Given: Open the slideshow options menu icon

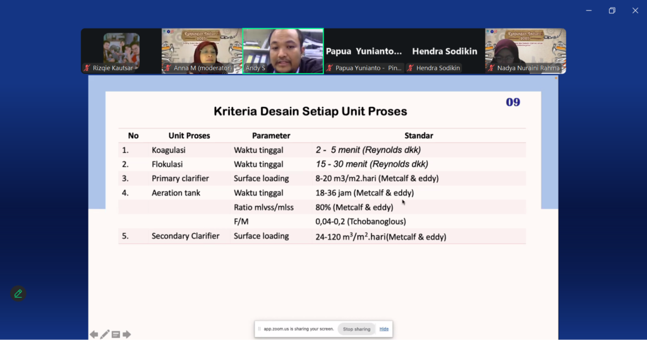Looking at the screenshot, I should pos(116,334).
